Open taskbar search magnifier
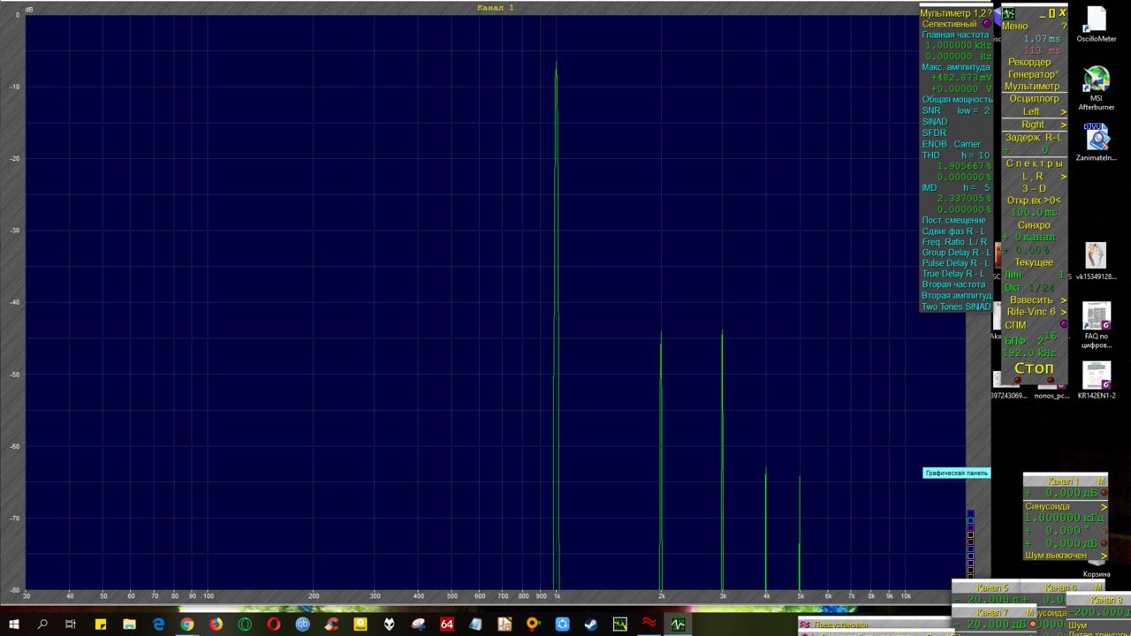 pyautogui.click(x=42, y=624)
